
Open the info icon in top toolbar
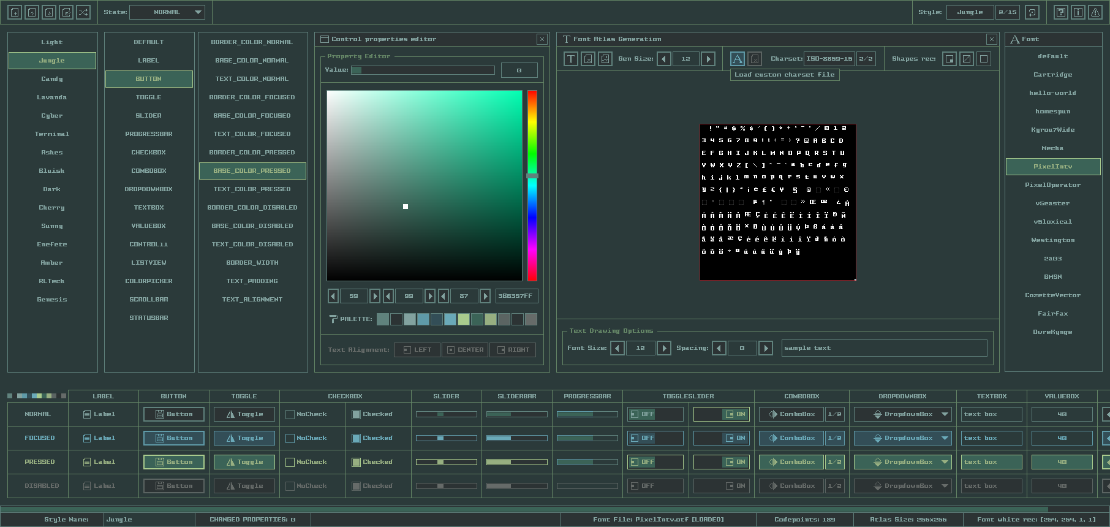click(1078, 12)
